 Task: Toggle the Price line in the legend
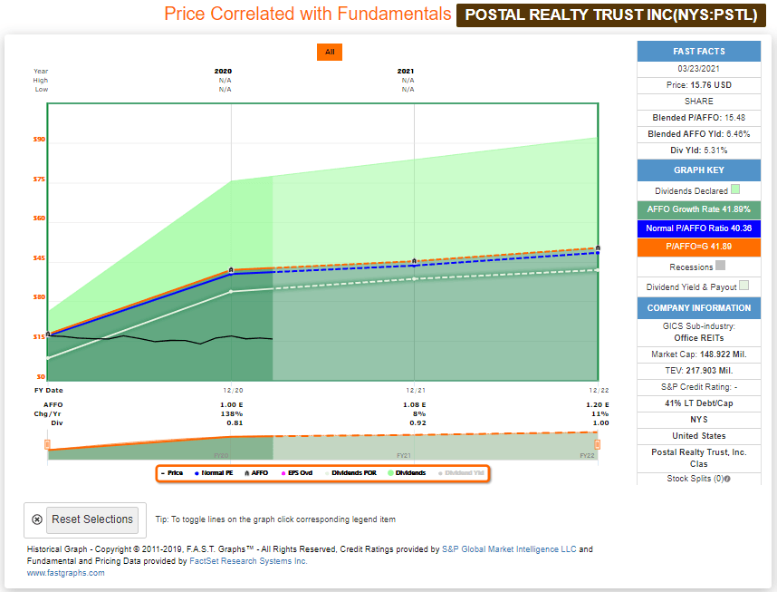(172, 473)
